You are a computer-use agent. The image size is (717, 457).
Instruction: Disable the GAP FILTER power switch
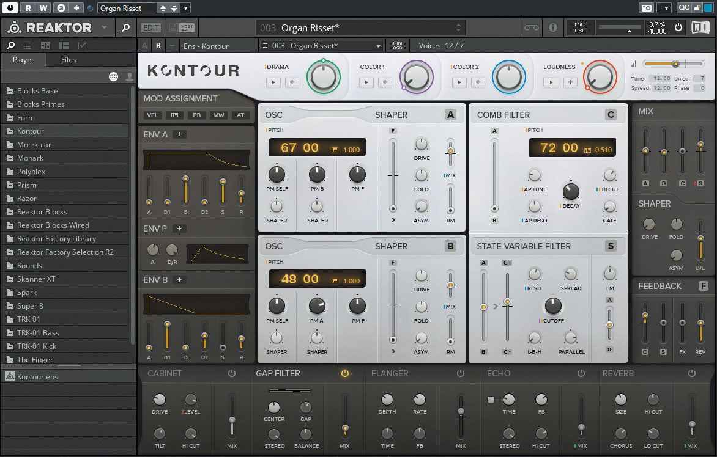pos(345,373)
